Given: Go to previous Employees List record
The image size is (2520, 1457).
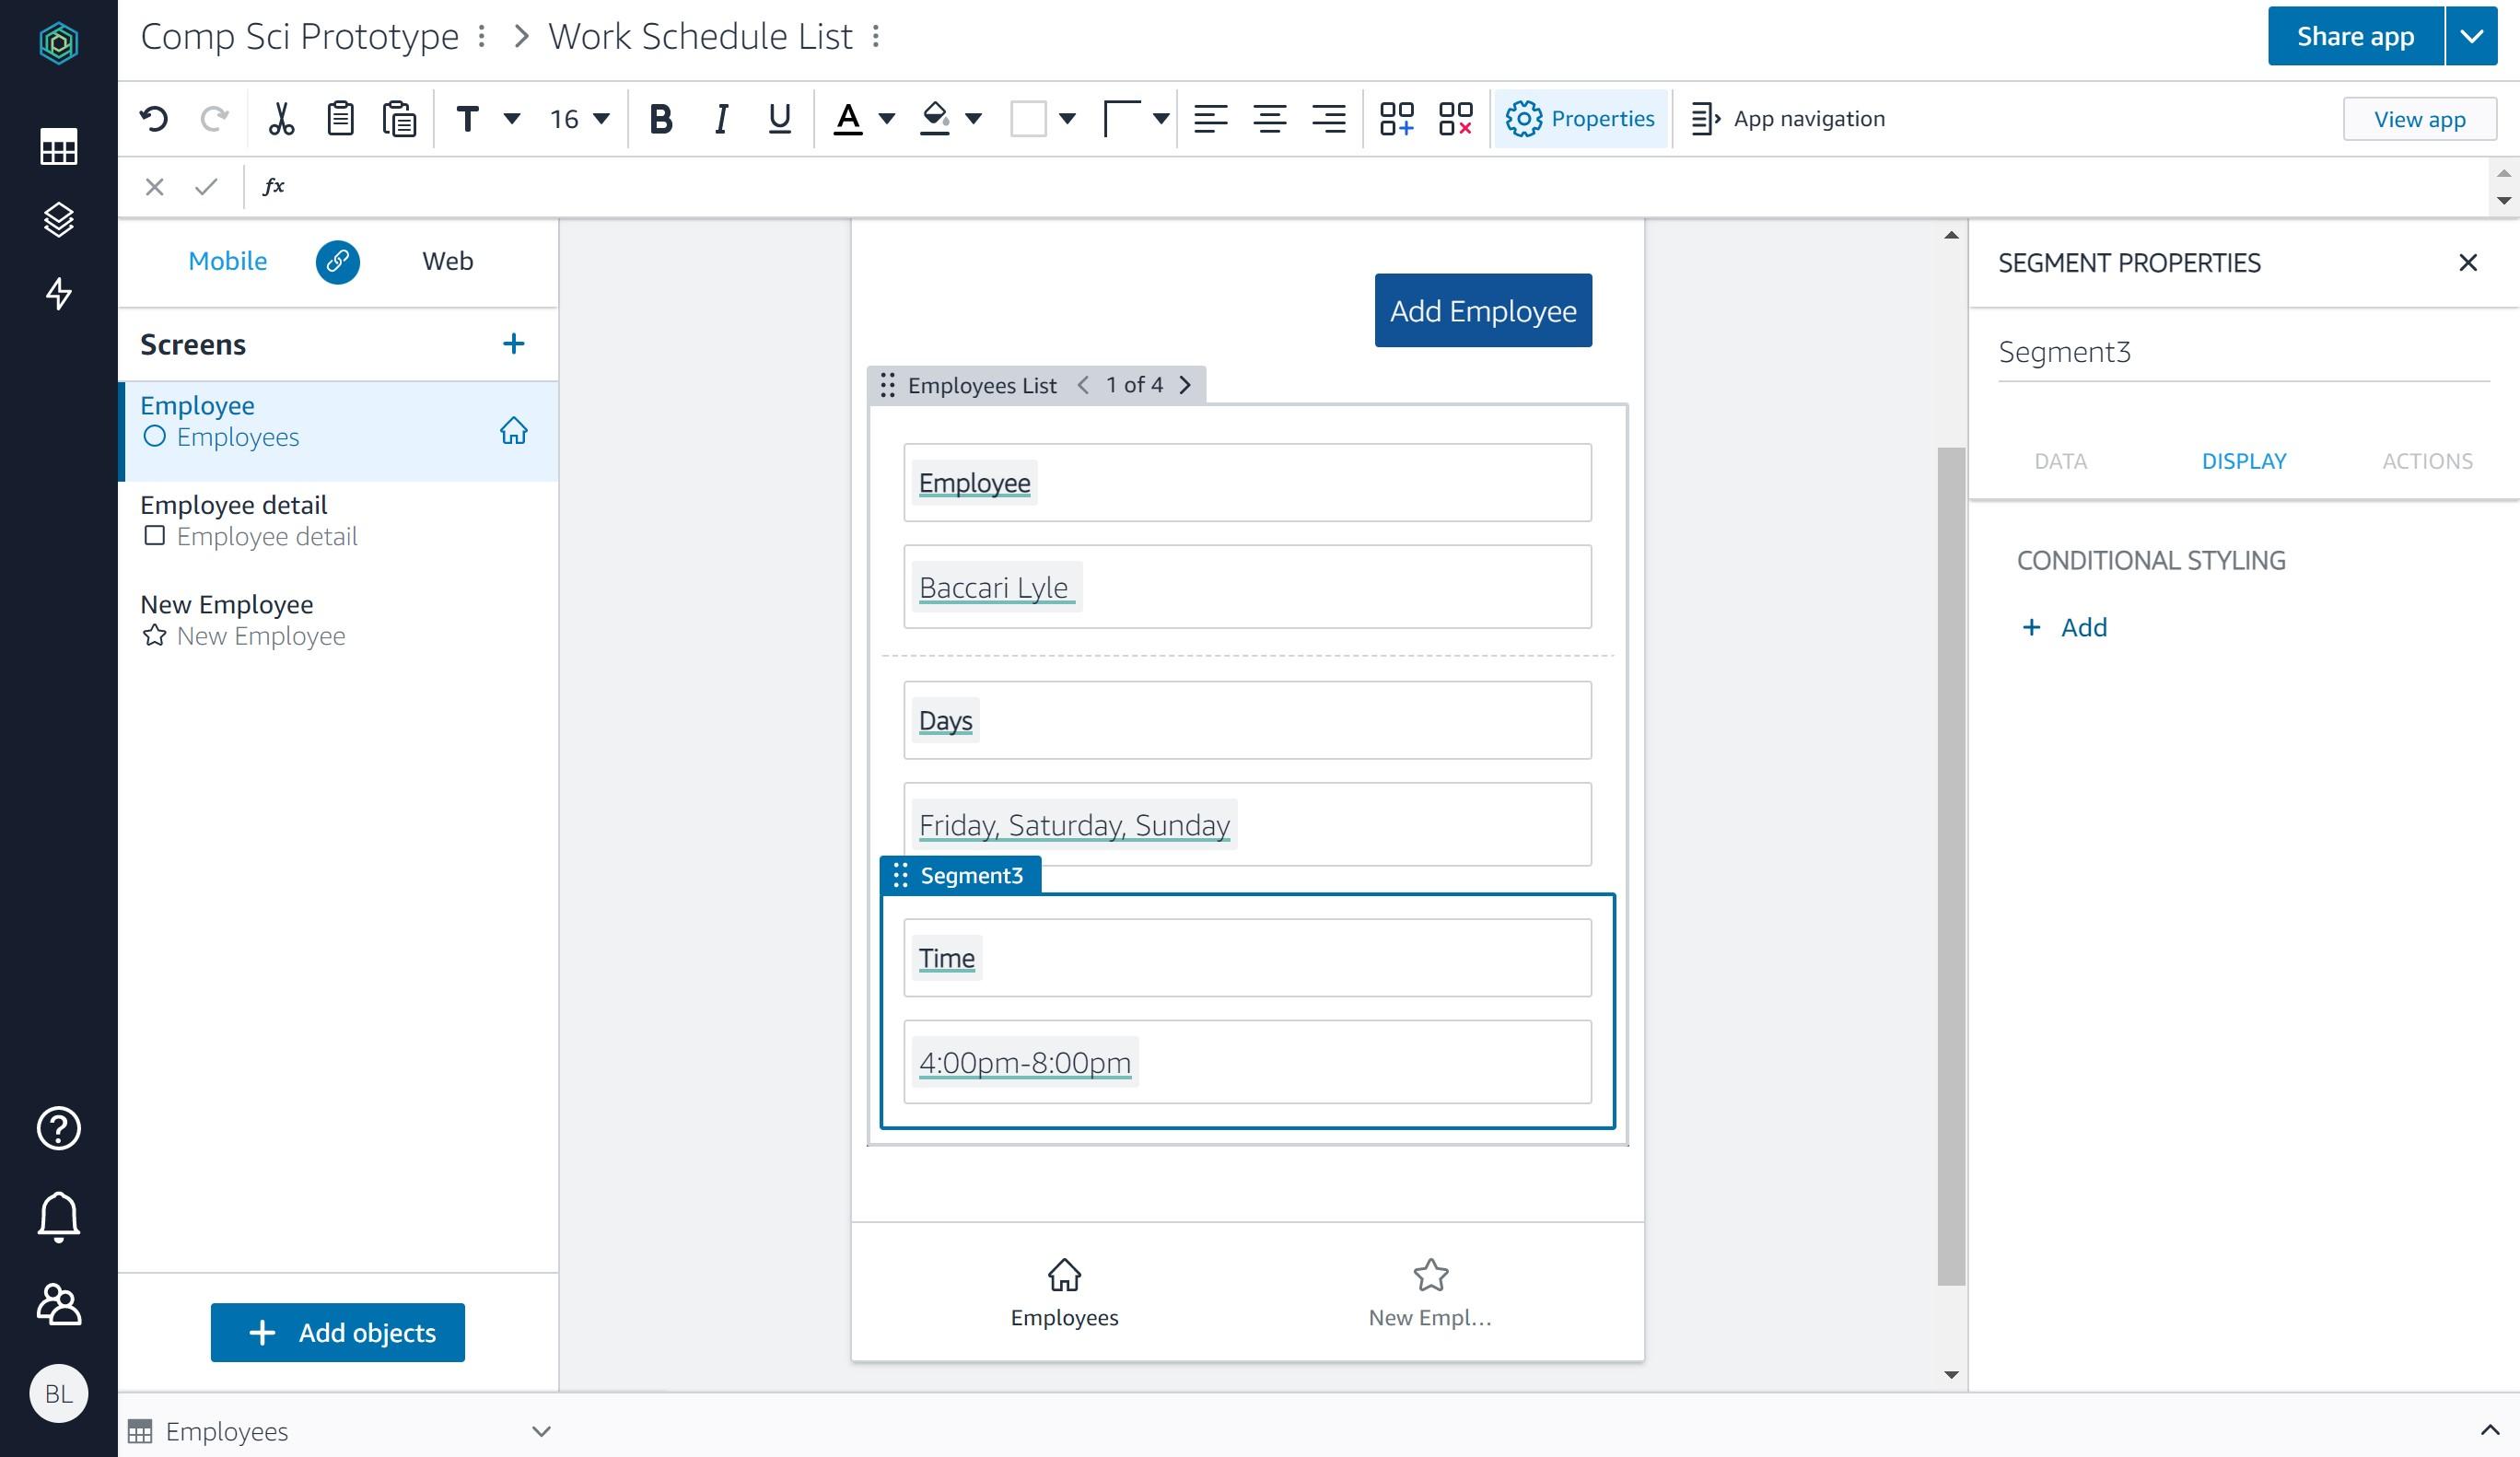Looking at the screenshot, I should click(x=1083, y=385).
